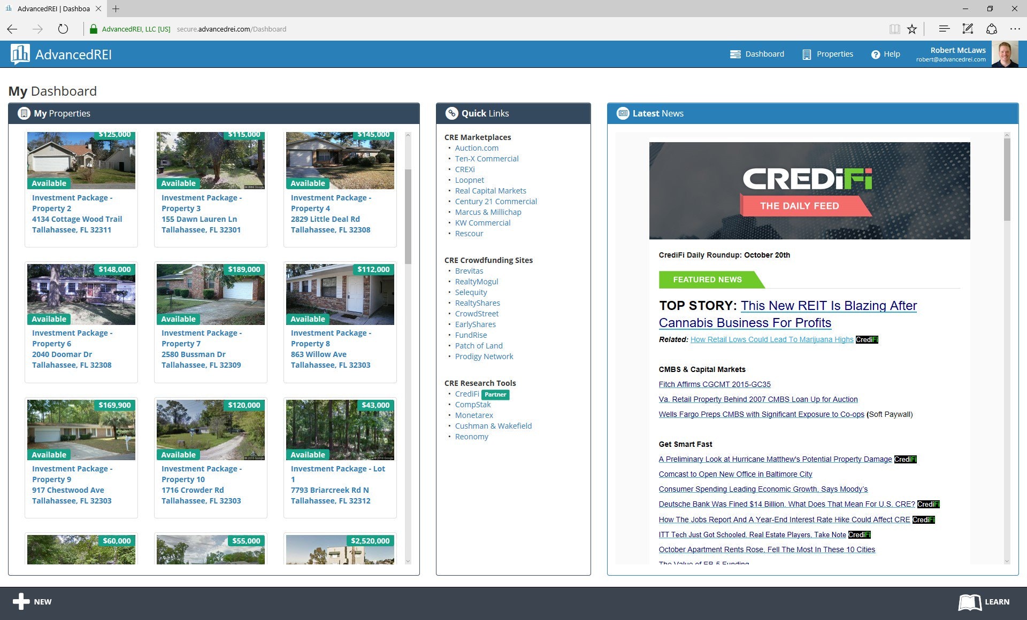The image size is (1027, 620).
Task: Open the RealtyMogul crowdfunding link
Action: [476, 282]
